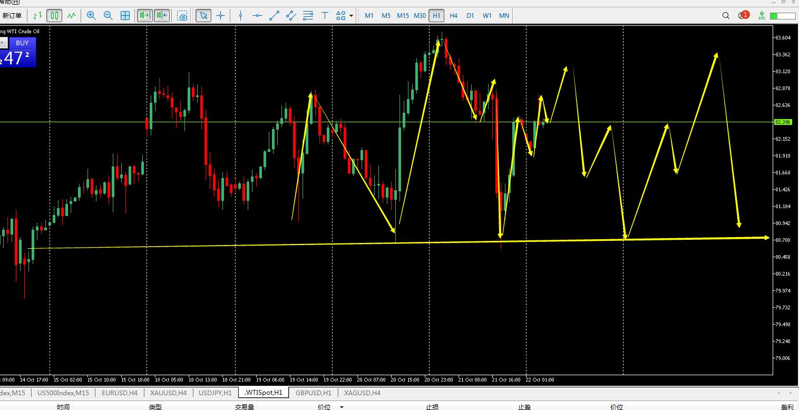Viewport: 799px width, 410px height.
Task: Sort trades by 止盈 column header
Action: click(524, 407)
